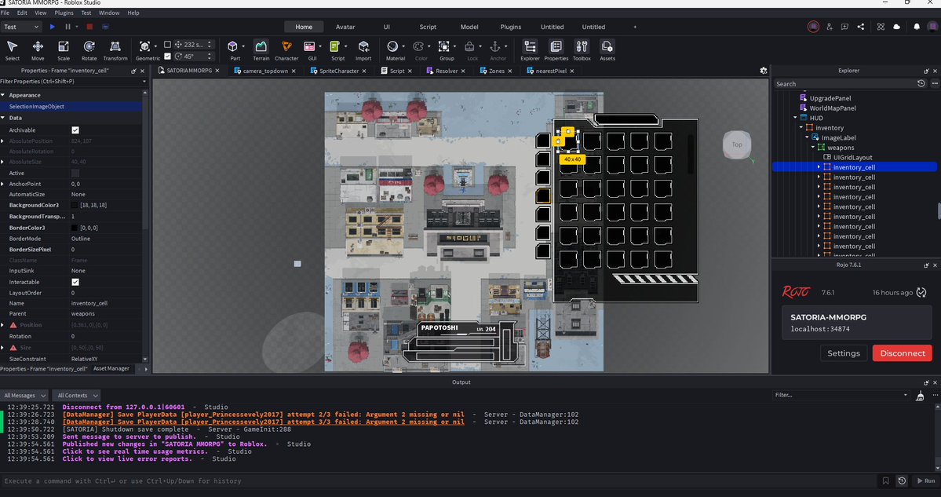This screenshot has width=941, height=497.
Task: Toggle the move snap checkbox
Action: click(x=167, y=45)
